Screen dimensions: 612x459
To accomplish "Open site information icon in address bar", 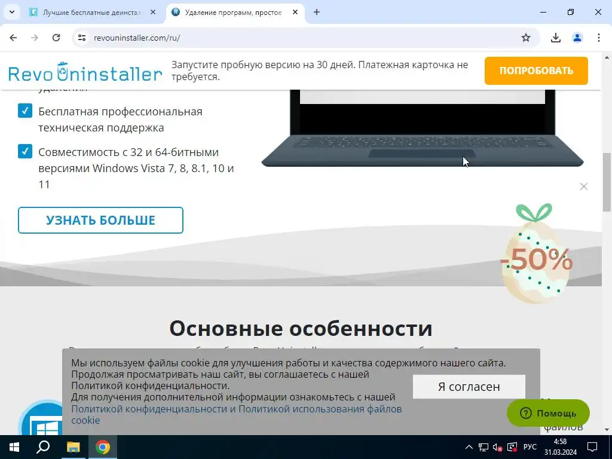I will tap(81, 38).
